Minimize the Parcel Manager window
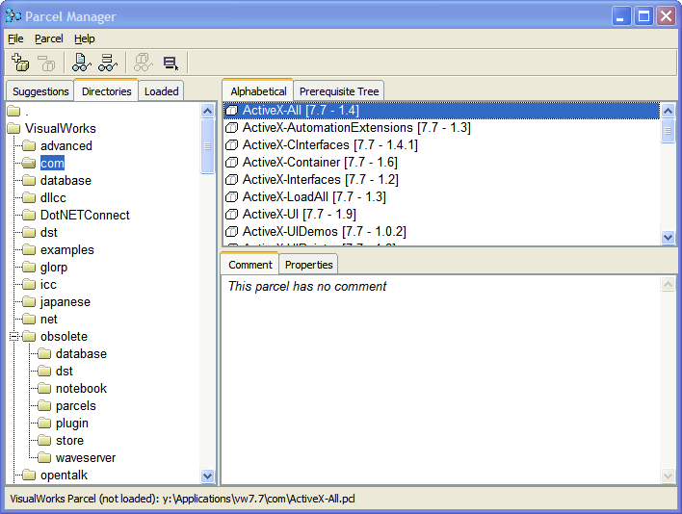The width and height of the screenshot is (682, 514). (x=621, y=16)
